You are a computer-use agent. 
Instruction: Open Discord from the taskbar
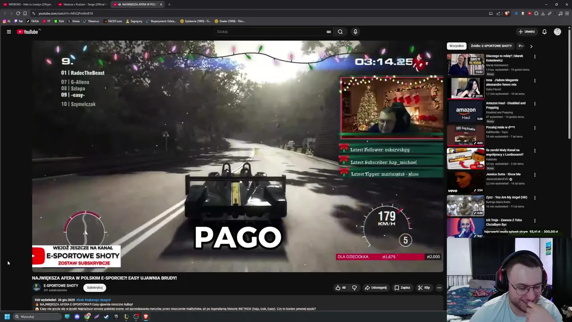[x=77, y=317]
